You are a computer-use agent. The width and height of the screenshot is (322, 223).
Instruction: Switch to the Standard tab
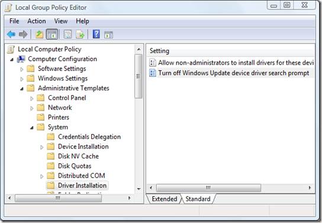coord(198,199)
